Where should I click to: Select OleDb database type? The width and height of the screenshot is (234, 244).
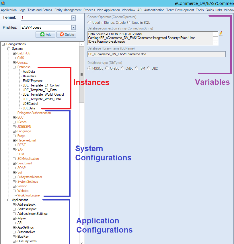click(x=107, y=68)
